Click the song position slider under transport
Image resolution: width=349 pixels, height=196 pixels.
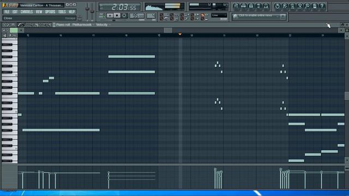click(114, 20)
